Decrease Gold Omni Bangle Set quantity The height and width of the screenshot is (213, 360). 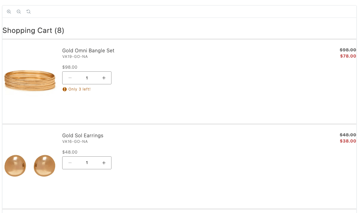[70, 78]
